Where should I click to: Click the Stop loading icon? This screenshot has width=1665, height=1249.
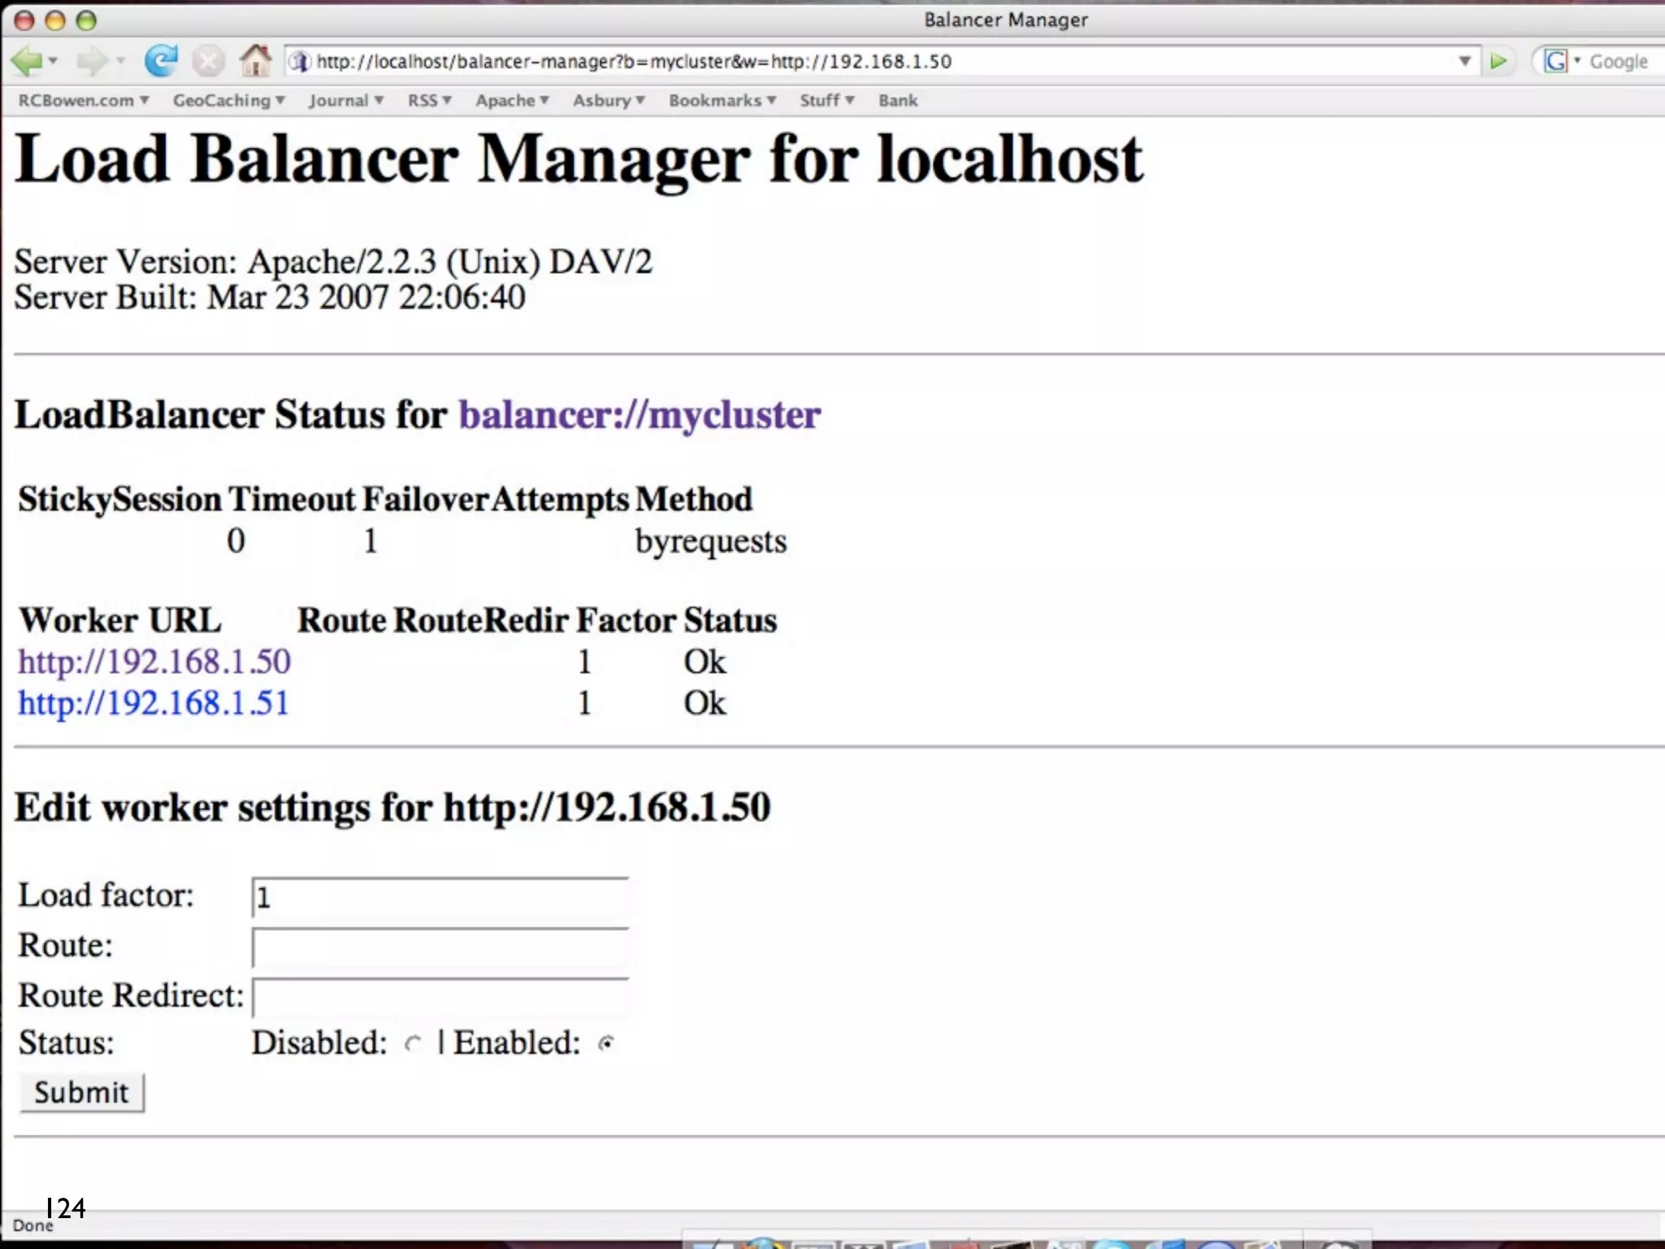[x=208, y=61]
